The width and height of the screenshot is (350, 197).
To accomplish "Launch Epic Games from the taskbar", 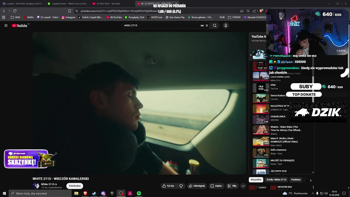I will click(112, 193).
